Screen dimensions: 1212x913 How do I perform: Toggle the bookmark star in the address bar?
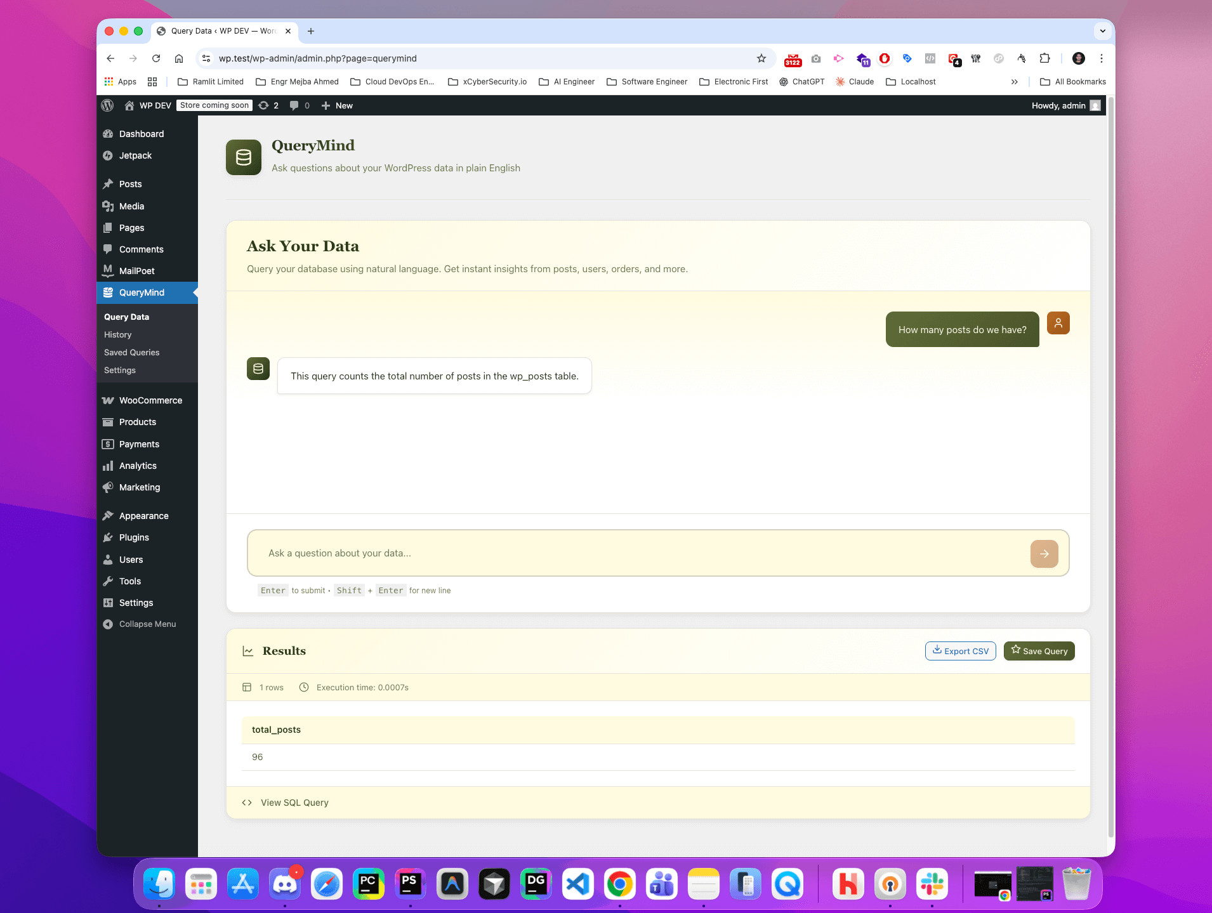[x=760, y=58]
